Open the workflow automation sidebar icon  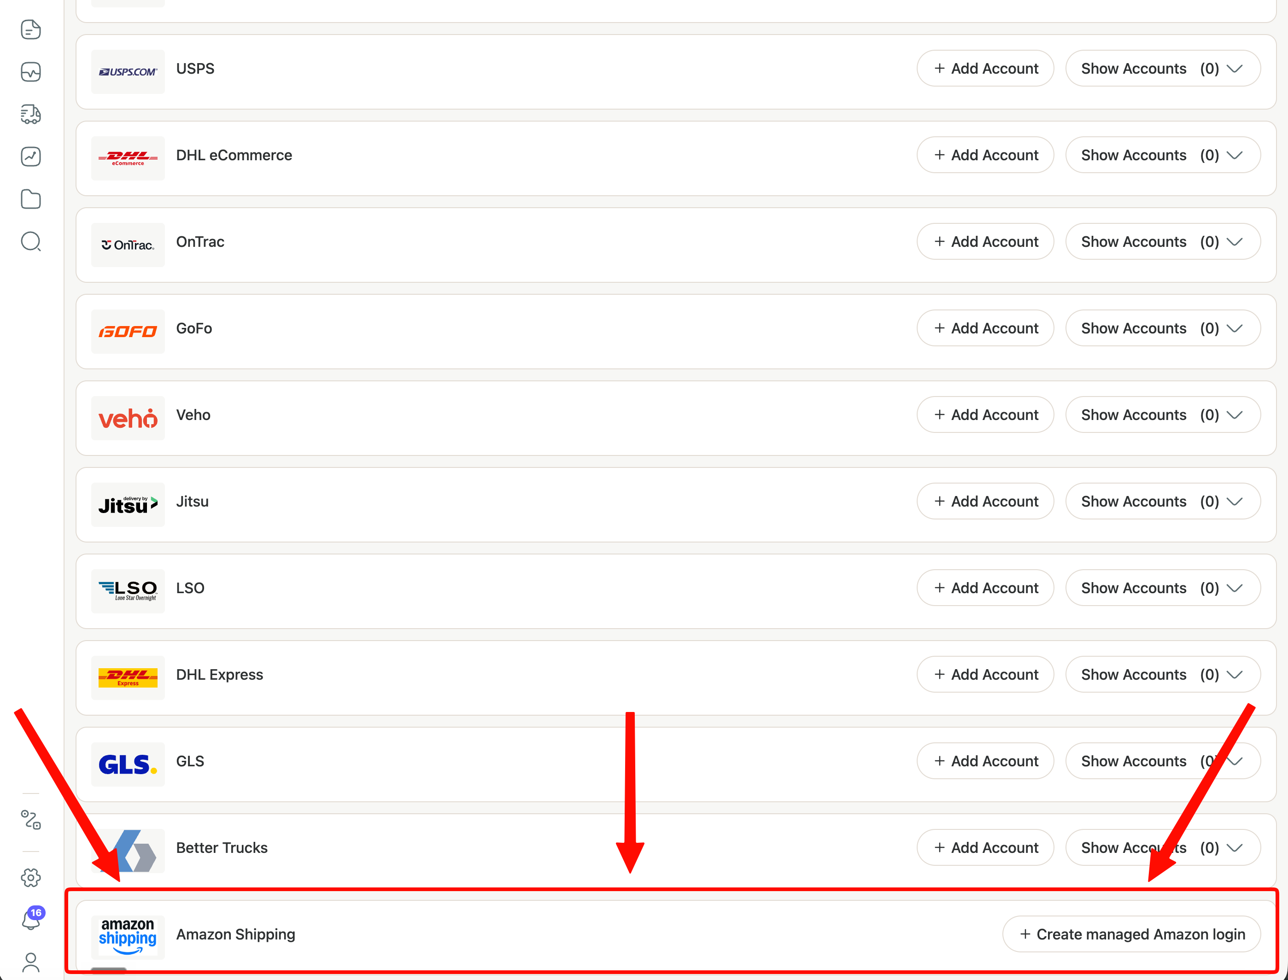tap(31, 820)
